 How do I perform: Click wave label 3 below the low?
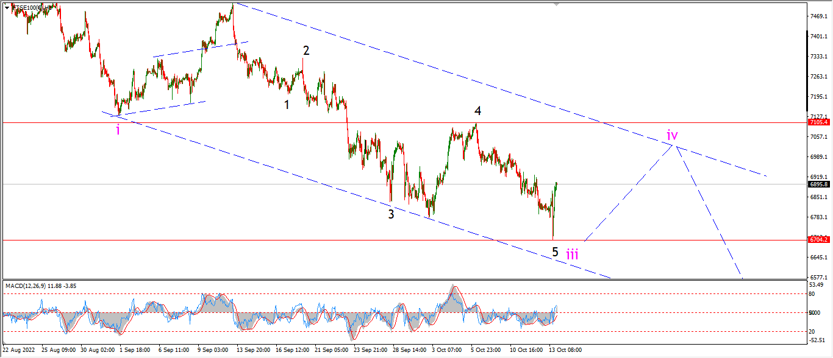tap(391, 214)
